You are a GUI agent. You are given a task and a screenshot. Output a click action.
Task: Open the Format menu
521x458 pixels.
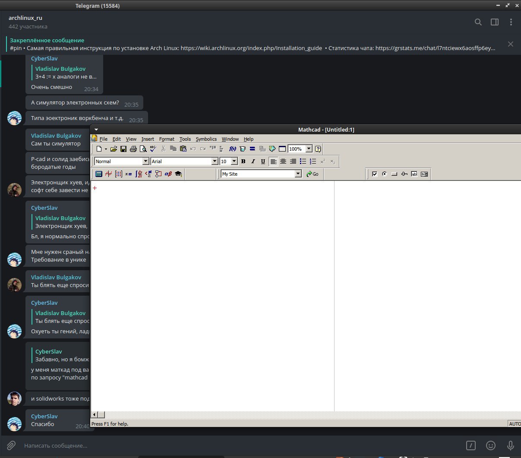167,139
